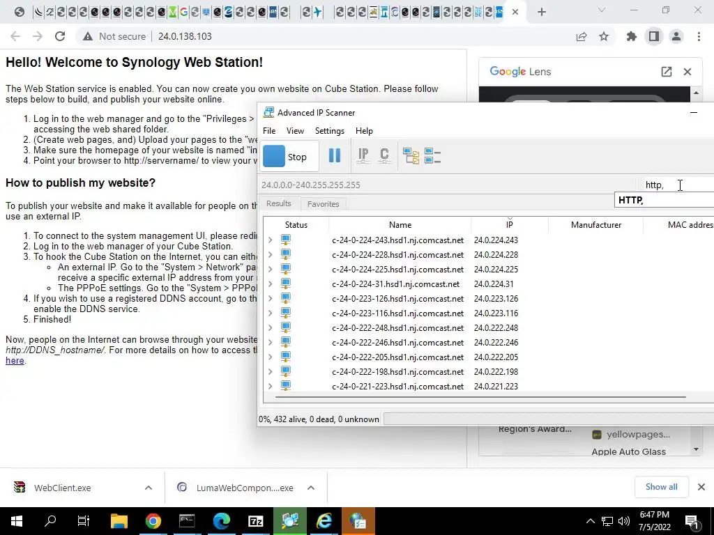Screen dimensions: 714x535
Task: Click the computer icon for 24.0.223.126
Action: coord(285,298)
